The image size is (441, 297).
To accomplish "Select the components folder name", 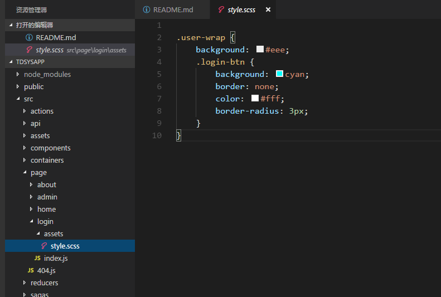I will 50,148.
